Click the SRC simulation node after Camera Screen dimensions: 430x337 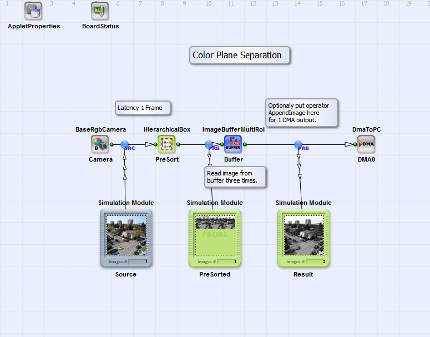pyautogui.click(x=125, y=145)
